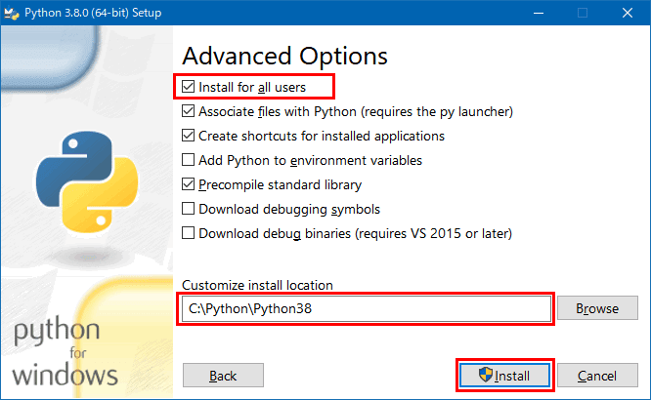Screen dimensions: 651x400
Task: Cancel the Python setup
Action: coord(597,376)
